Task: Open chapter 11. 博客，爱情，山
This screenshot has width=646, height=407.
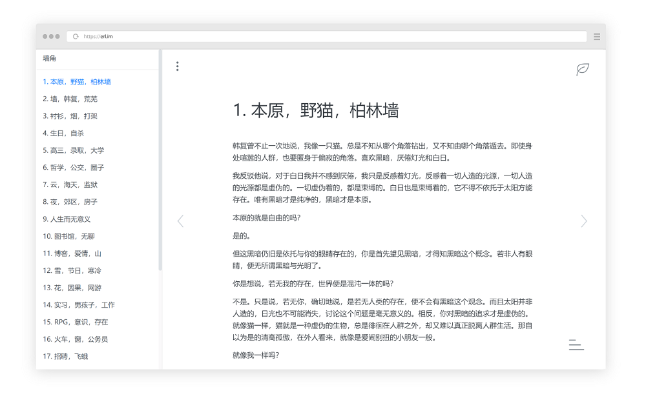Action: coord(72,253)
